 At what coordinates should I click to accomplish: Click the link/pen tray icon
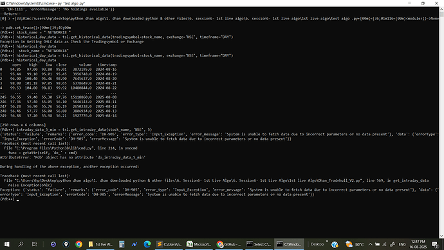click(x=392, y=244)
